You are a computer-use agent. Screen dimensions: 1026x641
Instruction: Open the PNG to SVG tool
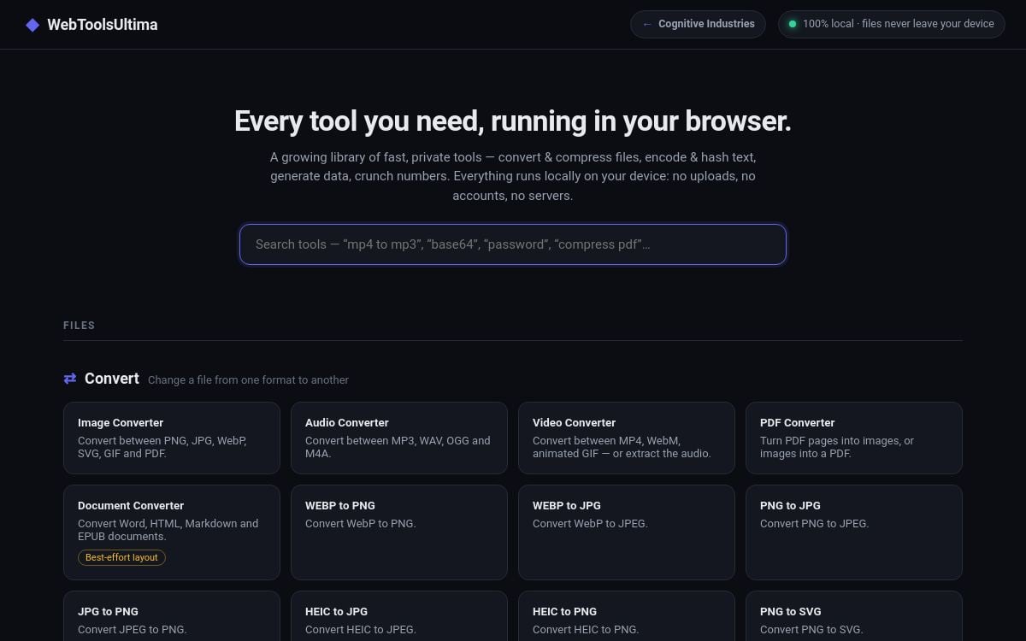(x=854, y=616)
